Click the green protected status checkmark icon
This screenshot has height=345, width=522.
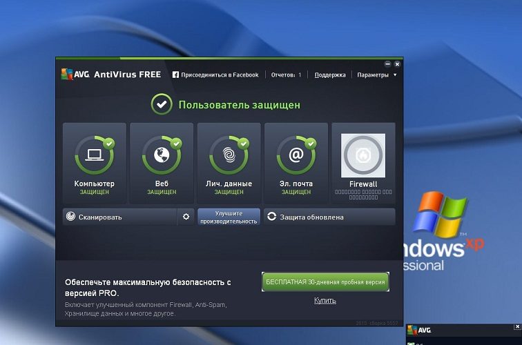(162, 104)
